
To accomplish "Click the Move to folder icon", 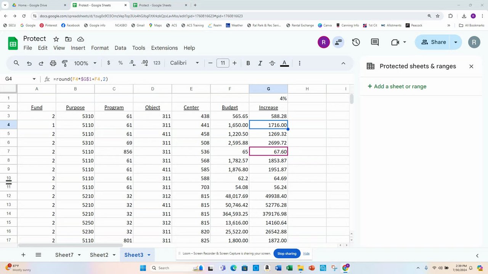I will coord(68,39).
